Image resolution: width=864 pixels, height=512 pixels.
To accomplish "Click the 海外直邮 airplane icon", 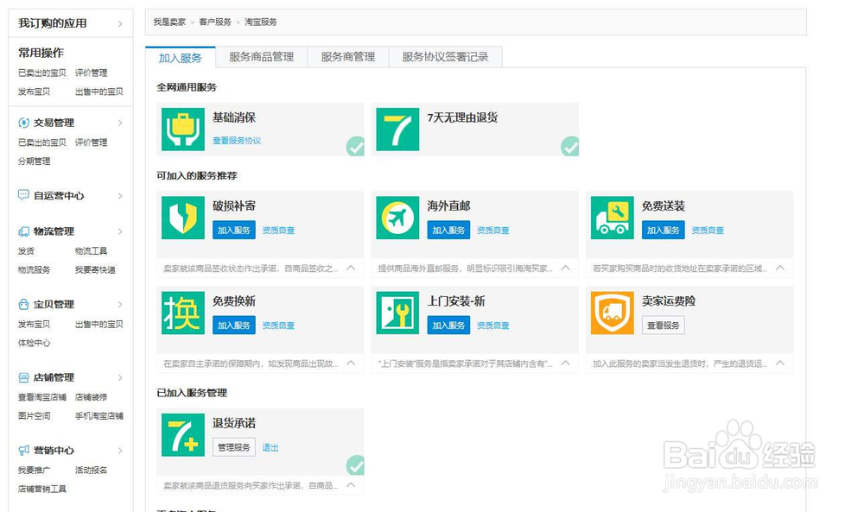I will [x=397, y=218].
